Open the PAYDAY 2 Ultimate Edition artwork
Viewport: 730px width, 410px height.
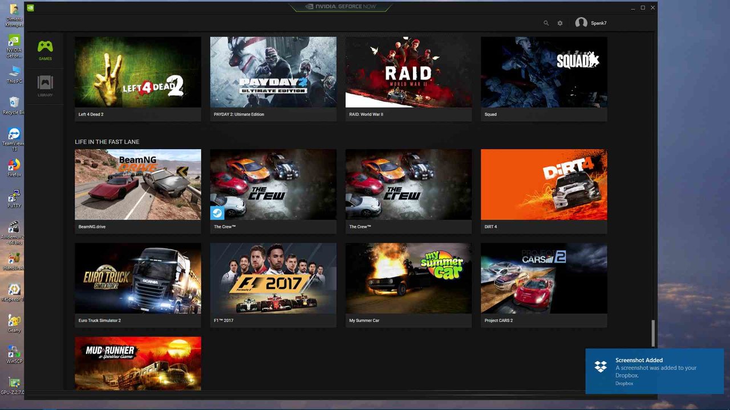pos(273,72)
